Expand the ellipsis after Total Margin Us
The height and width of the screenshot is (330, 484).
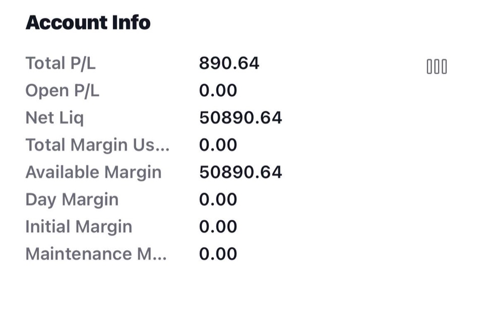[x=162, y=150]
